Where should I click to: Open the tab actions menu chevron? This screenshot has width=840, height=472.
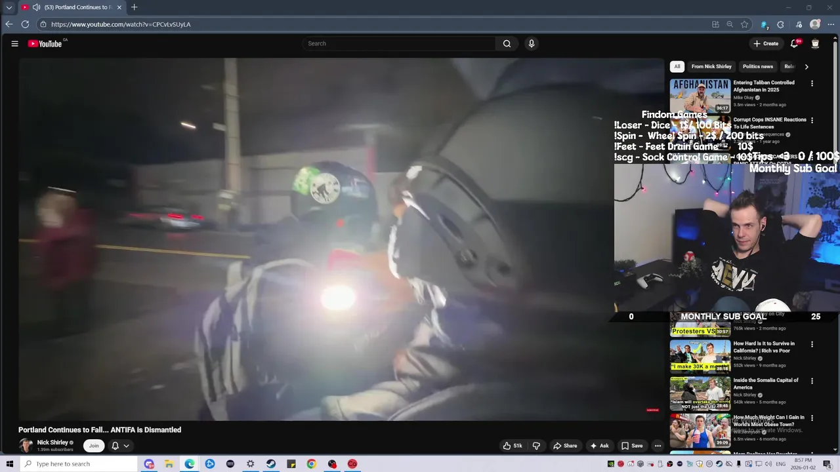pyautogui.click(x=9, y=7)
